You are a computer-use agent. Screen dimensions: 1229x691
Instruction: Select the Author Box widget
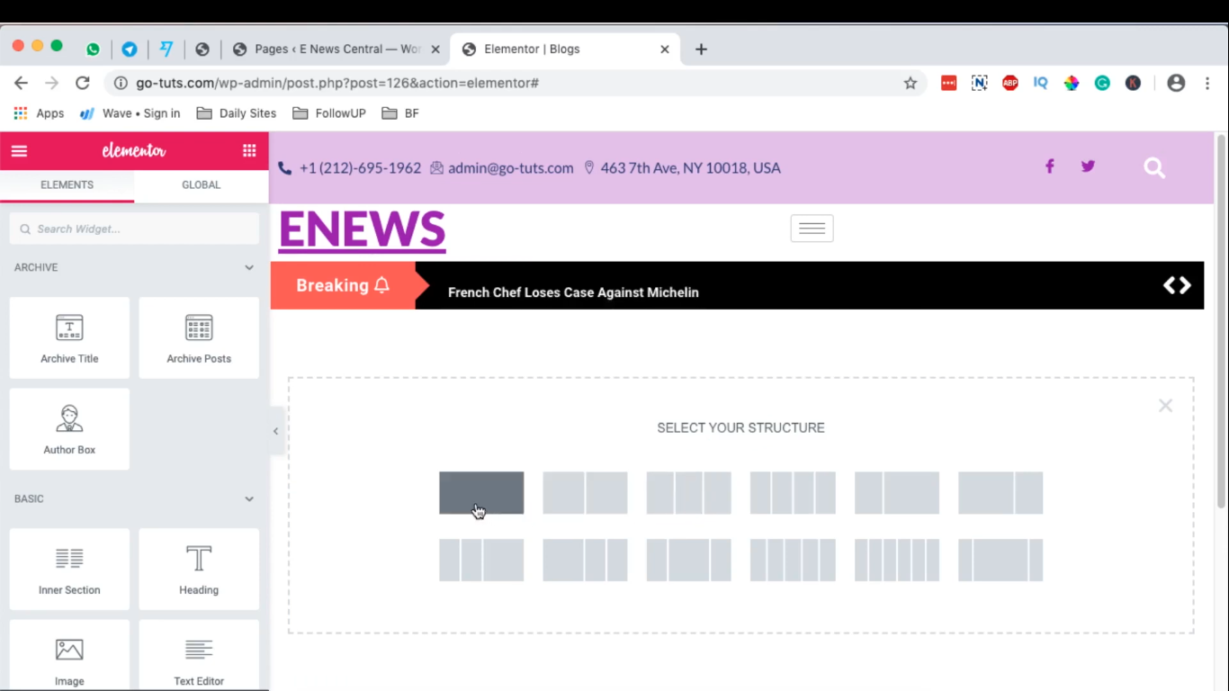[x=69, y=429]
